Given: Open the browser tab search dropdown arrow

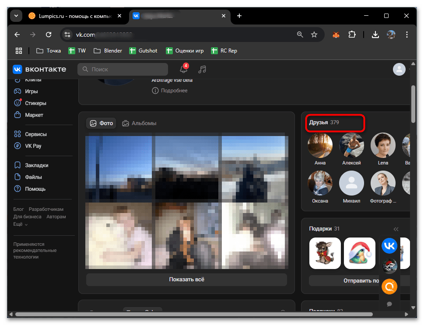Looking at the screenshot, I should point(16,16).
